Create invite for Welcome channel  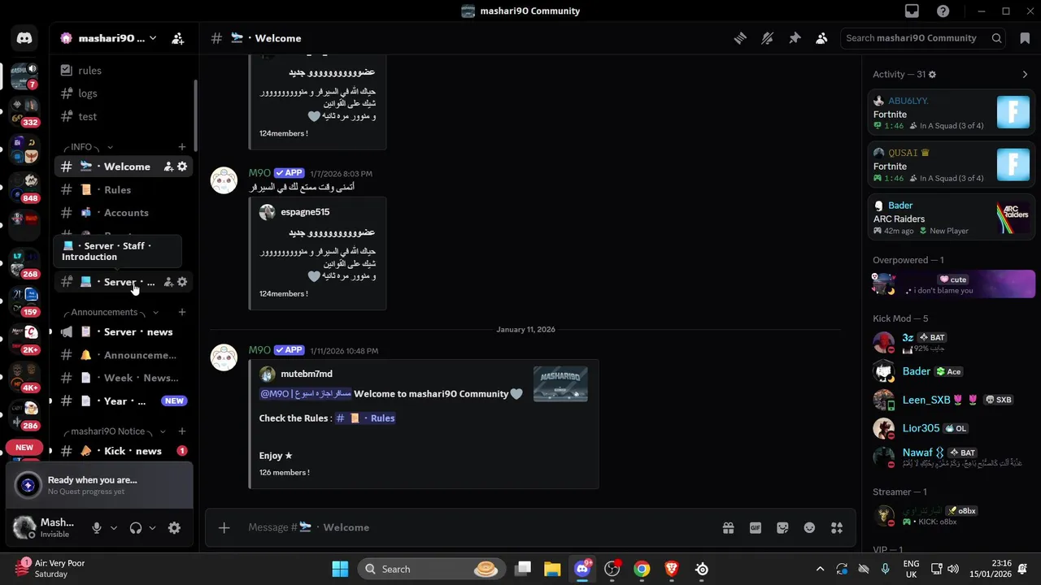[x=168, y=167]
